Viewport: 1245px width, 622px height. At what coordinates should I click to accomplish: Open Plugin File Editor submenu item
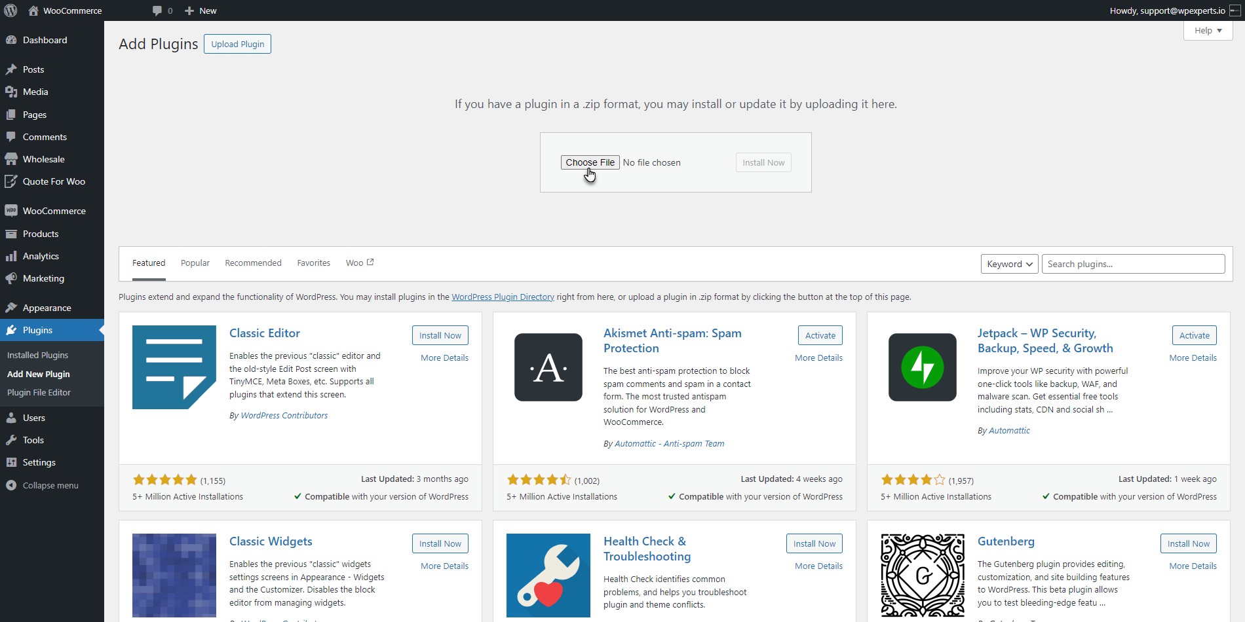coord(39,393)
